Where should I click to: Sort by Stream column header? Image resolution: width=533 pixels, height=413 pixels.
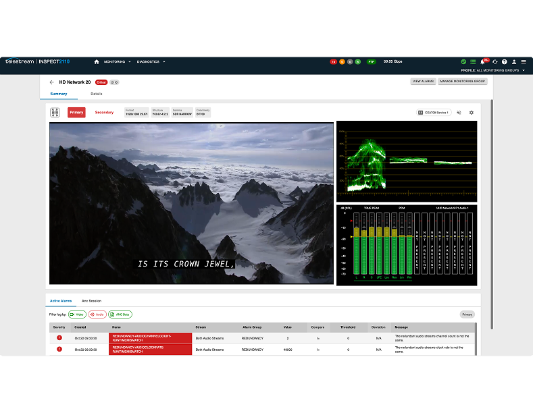pyautogui.click(x=201, y=327)
